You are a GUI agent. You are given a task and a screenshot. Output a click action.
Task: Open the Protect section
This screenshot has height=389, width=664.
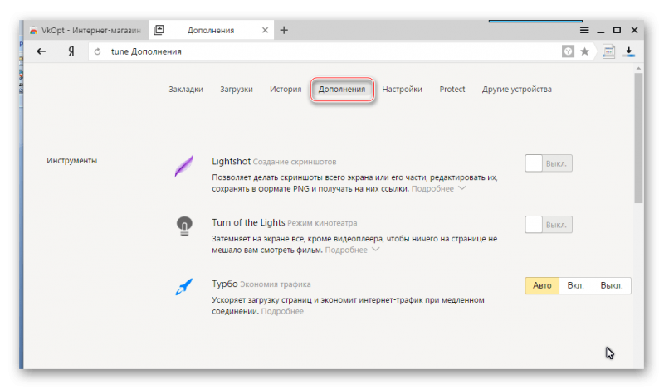point(452,90)
